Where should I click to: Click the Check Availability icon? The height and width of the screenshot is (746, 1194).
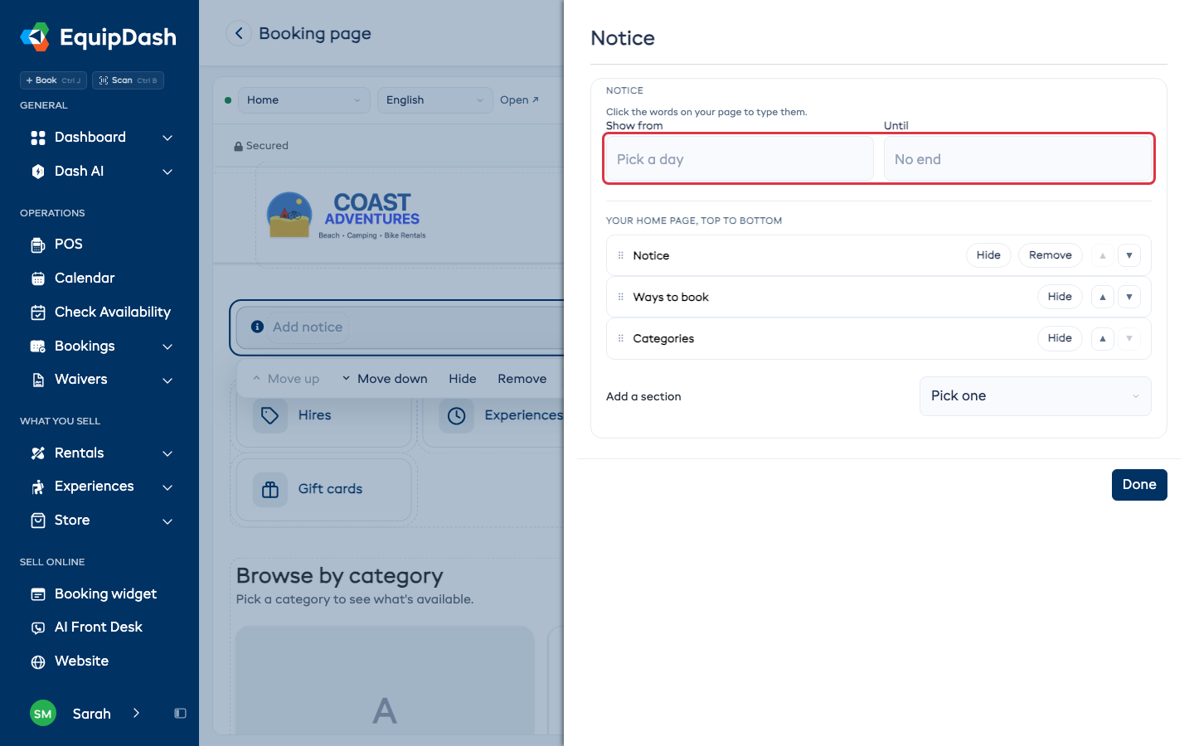tap(38, 312)
